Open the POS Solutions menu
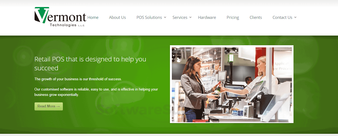Image resolution: width=338 pixels, height=136 pixels. (x=149, y=17)
